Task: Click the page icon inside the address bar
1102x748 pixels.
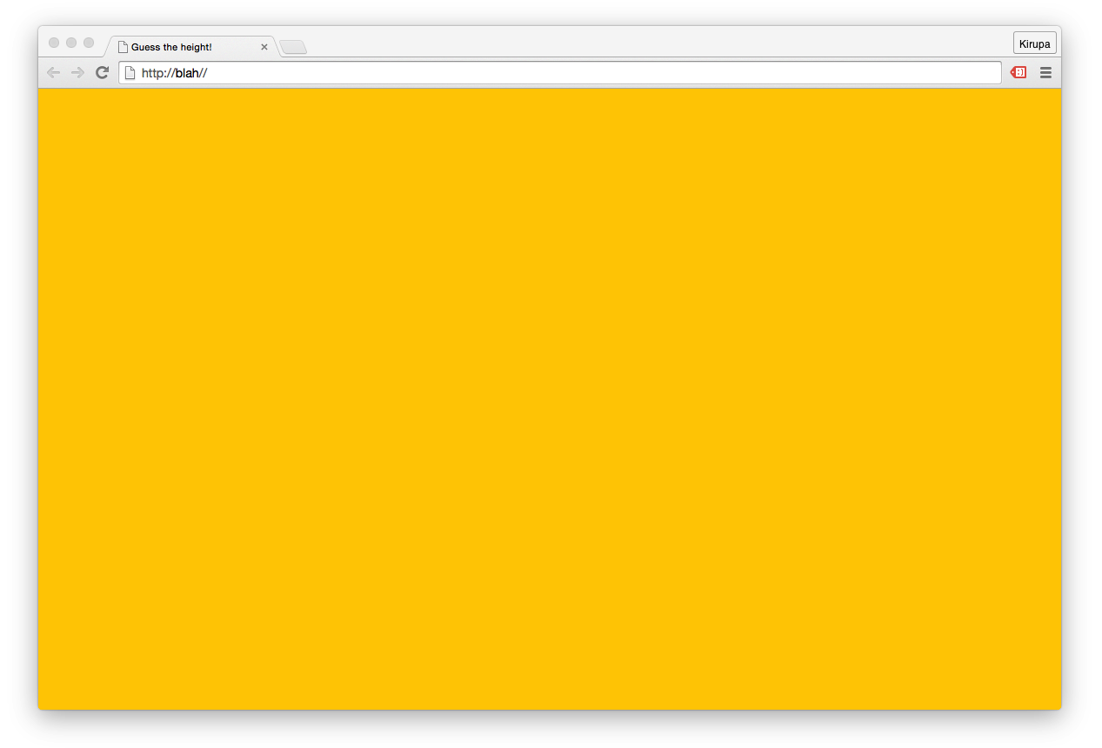Action: (x=129, y=72)
